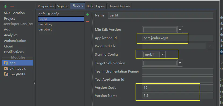Select defaultConfig in the flavor list
Screen dimensions: 223x106
(x=61, y=14)
